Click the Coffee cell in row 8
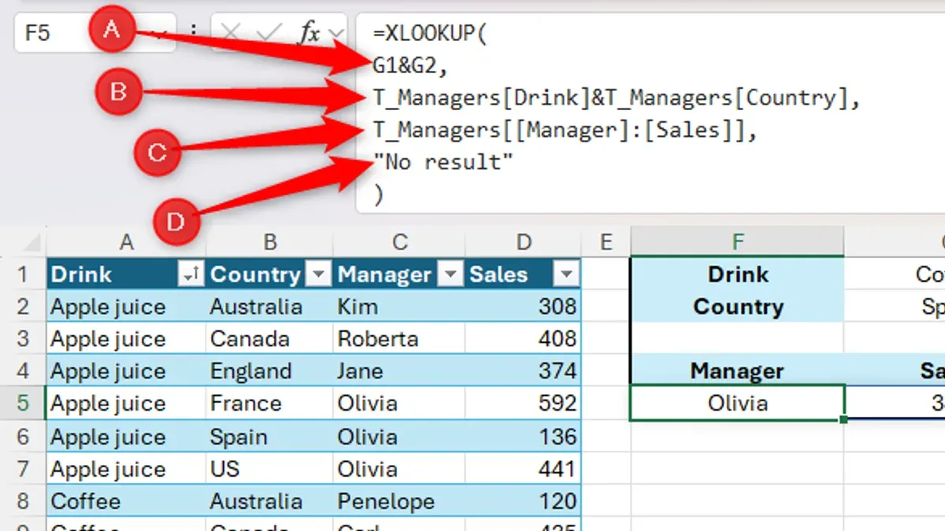Screen dimensions: 945x531 coord(126,501)
